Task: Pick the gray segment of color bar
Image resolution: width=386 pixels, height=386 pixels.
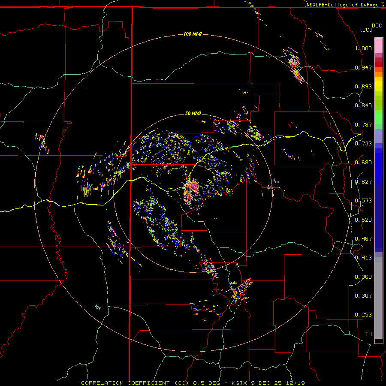Action: [x=379, y=298]
